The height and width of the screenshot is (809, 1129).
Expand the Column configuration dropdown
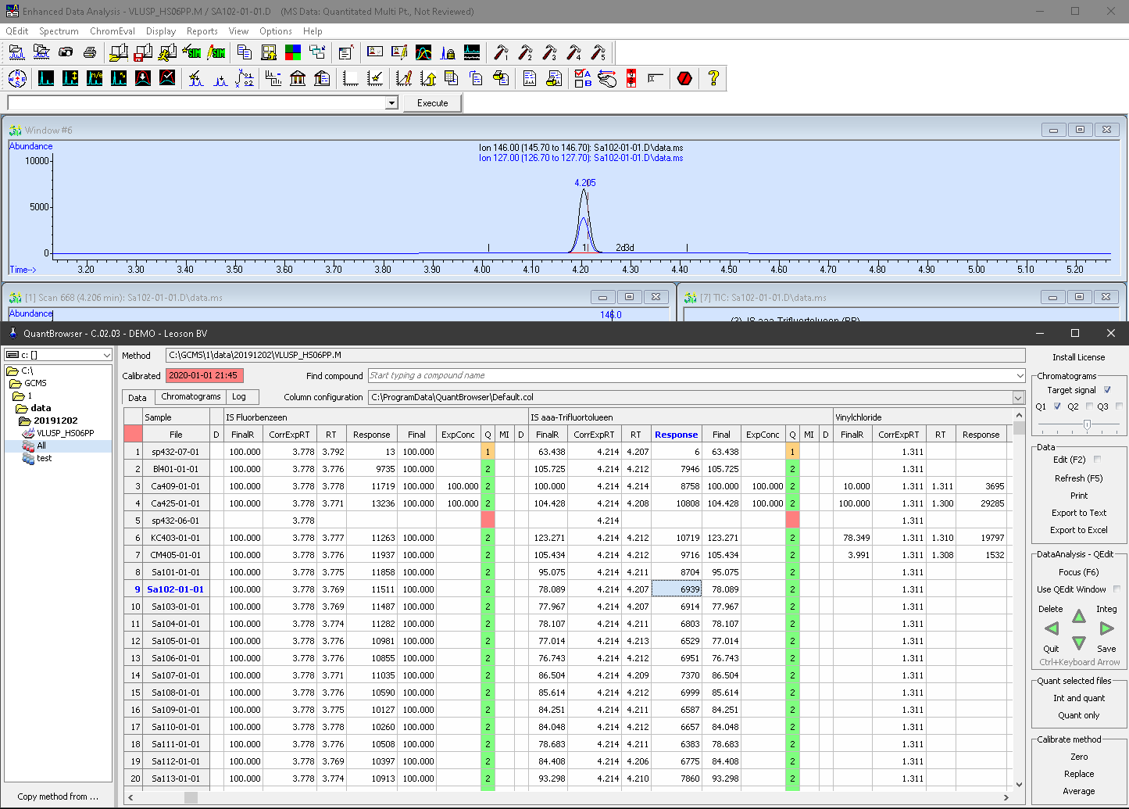[x=1018, y=397]
